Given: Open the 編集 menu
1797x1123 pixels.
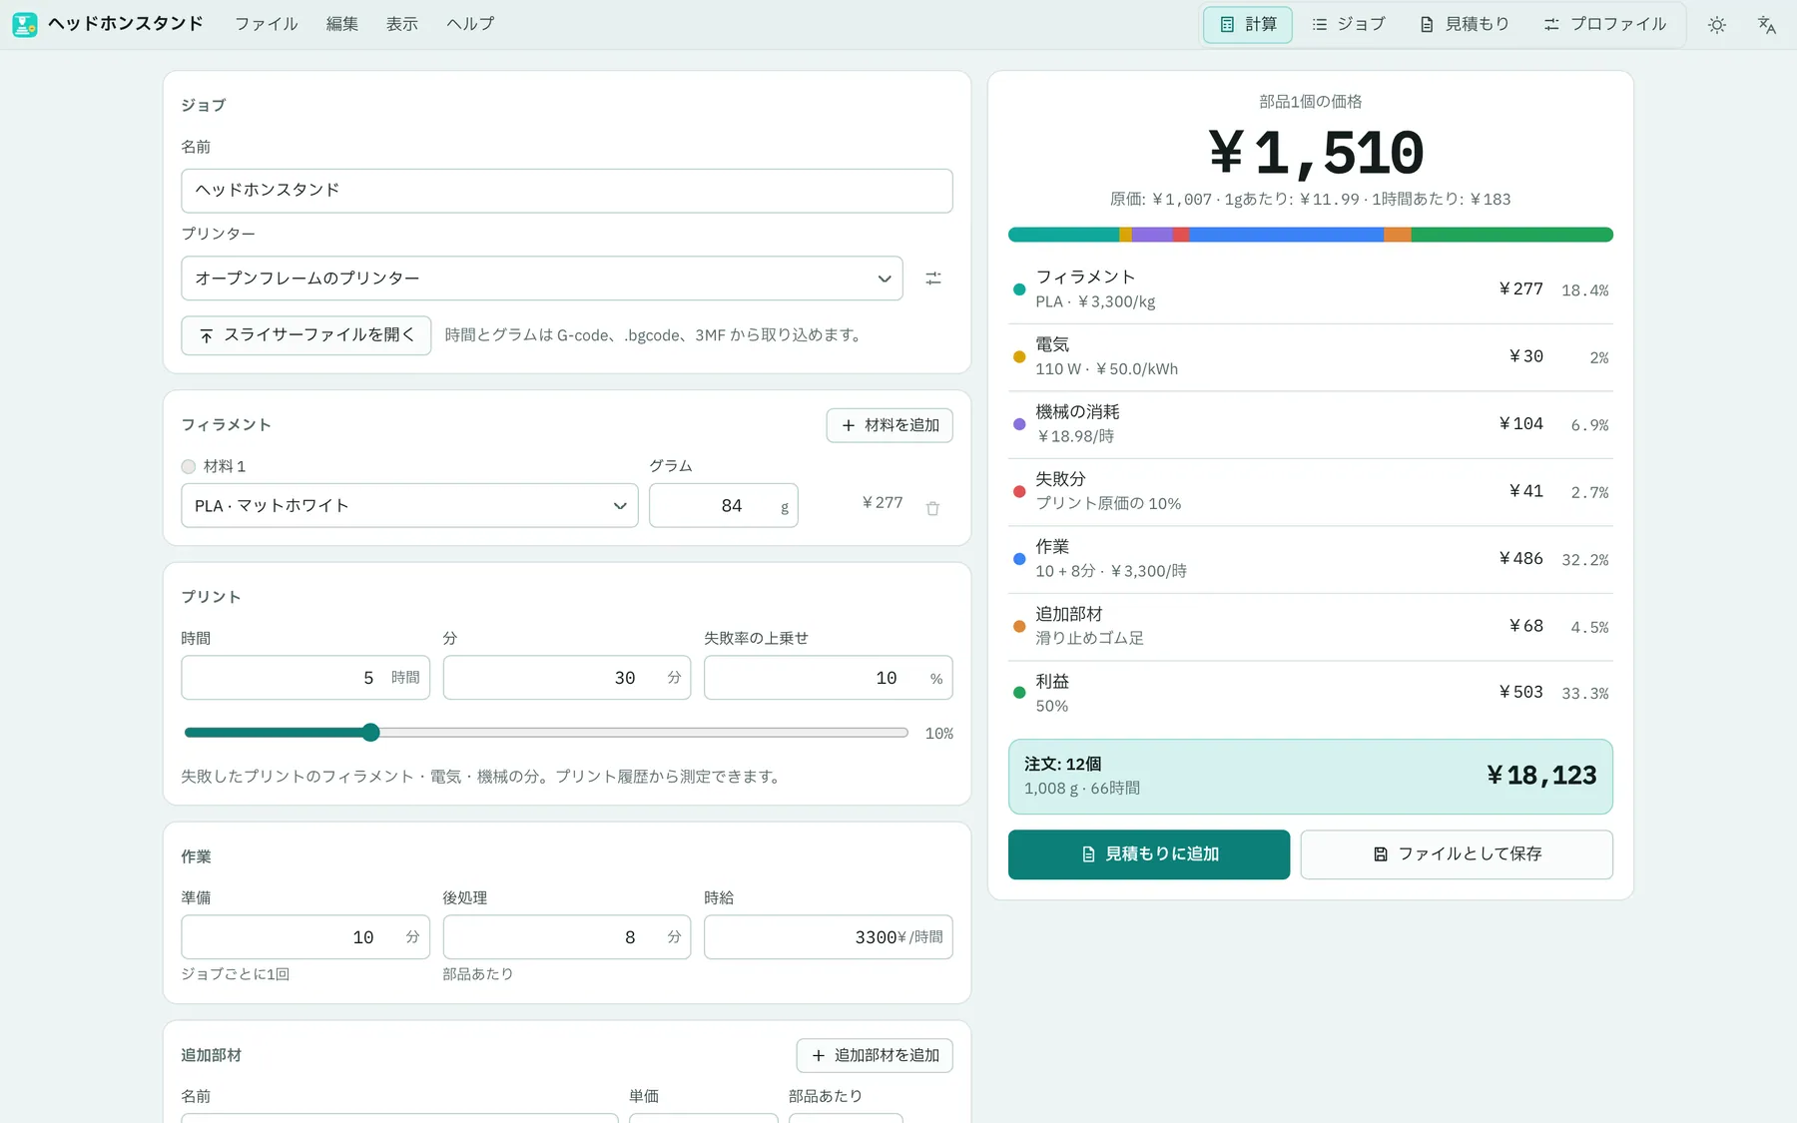Looking at the screenshot, I should pyautogui.click(x=341, y=24).
